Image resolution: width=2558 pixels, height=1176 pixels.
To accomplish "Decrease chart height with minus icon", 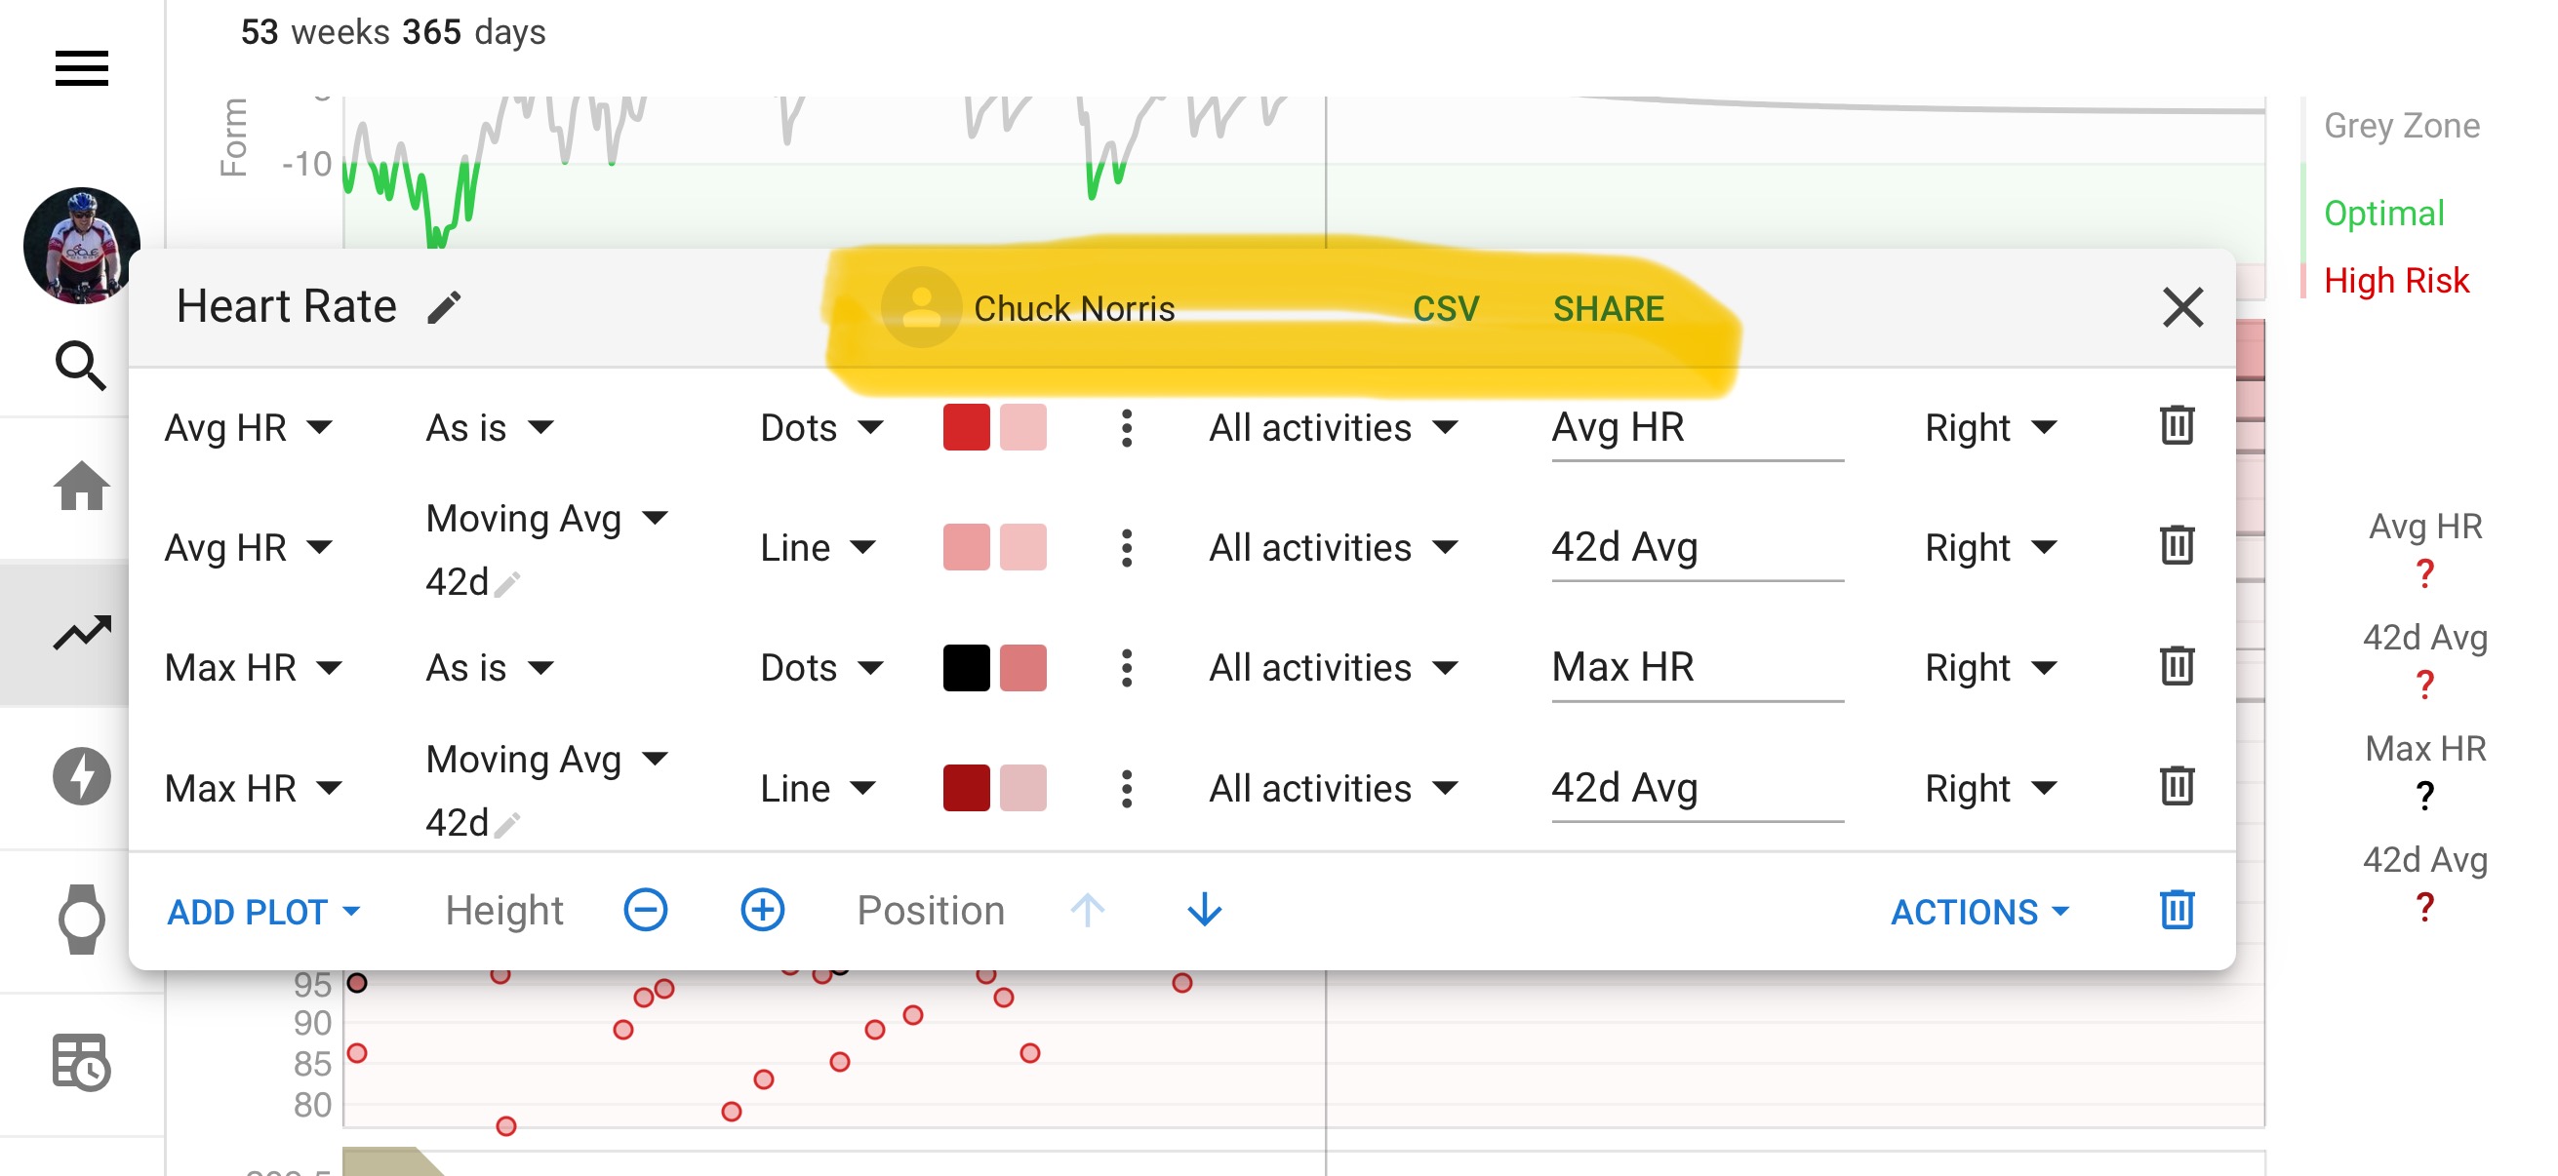I will pyautogui.click(x=646, y=910).
